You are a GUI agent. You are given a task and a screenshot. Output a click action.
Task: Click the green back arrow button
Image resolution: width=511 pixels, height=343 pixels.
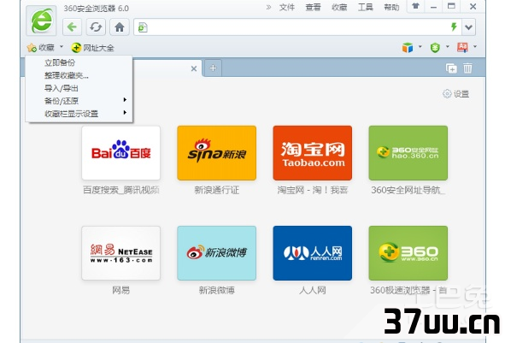tap(72, 27)
